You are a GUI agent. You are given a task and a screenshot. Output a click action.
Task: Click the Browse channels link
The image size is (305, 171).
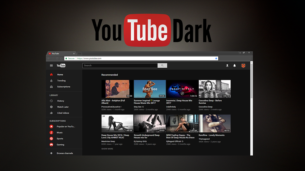tap(65, 153)
